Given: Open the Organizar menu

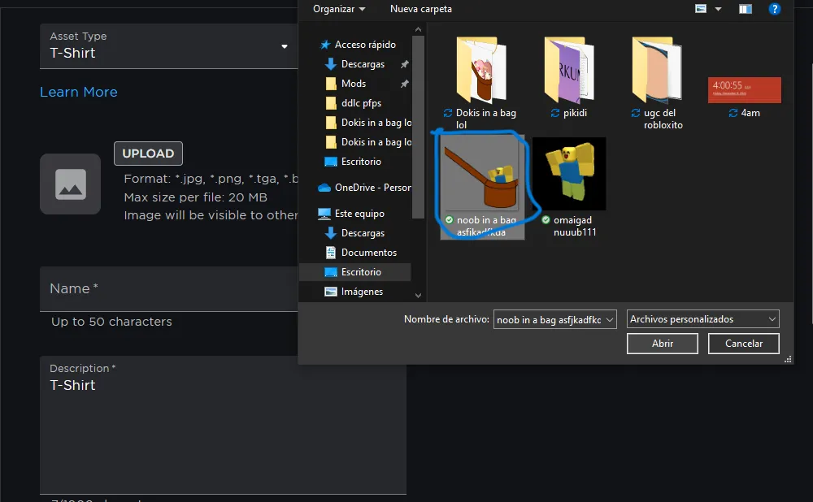Looking at the screenshot, I should coord(339,9).
